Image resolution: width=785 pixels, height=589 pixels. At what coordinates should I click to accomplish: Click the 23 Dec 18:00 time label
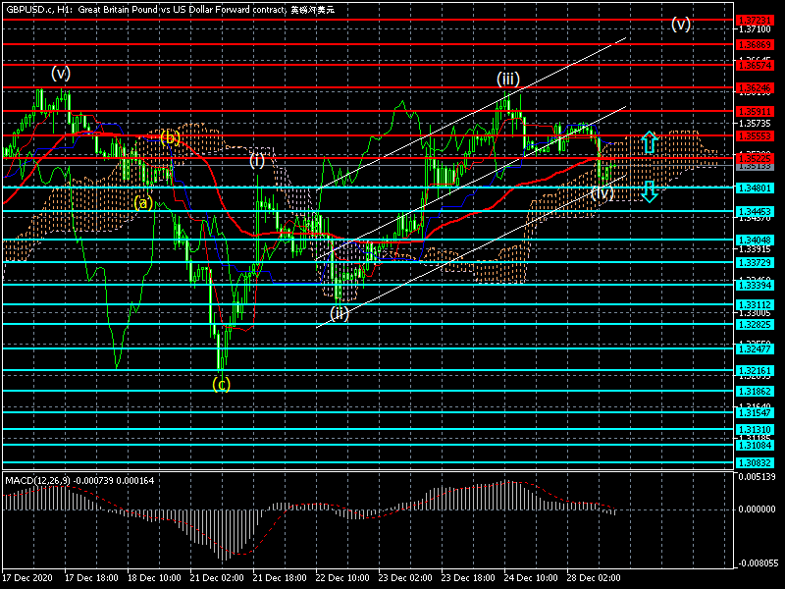point(468,577)
